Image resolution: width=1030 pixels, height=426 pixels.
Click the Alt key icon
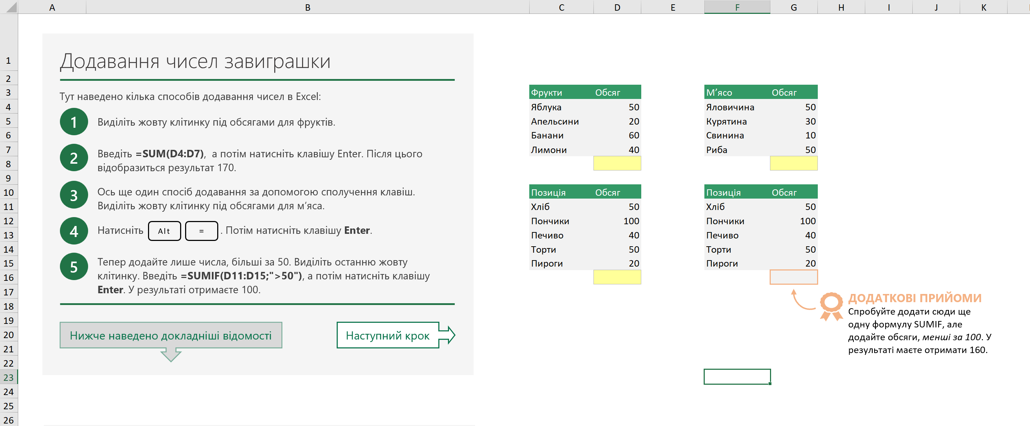(x=164, y=231)
